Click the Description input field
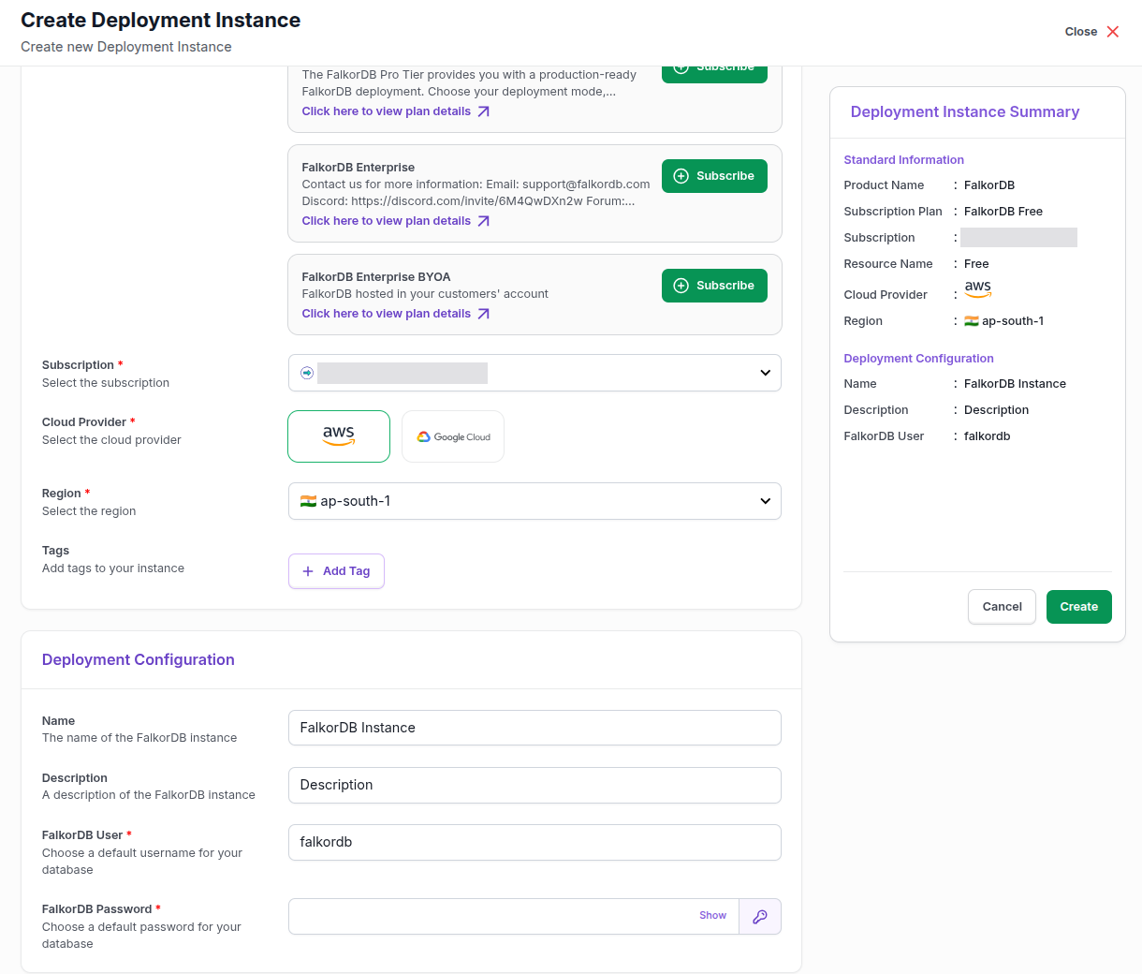 pos(534,785)
